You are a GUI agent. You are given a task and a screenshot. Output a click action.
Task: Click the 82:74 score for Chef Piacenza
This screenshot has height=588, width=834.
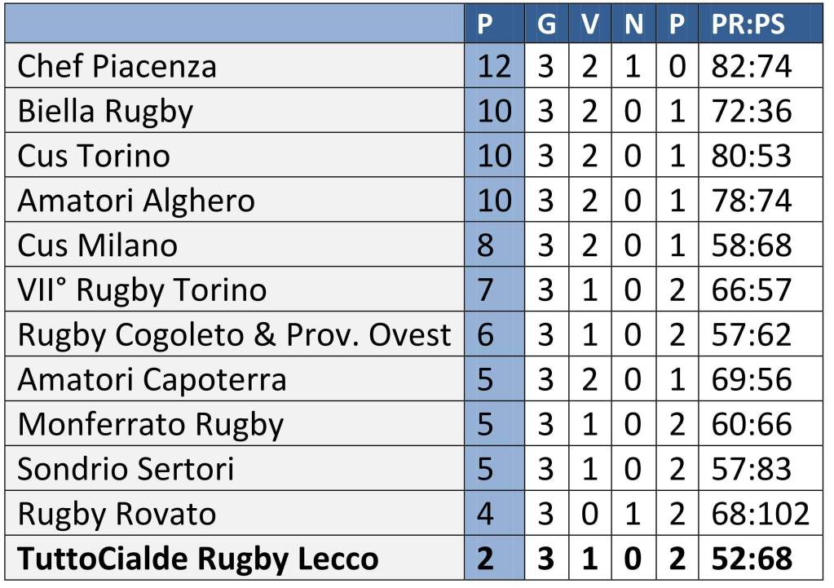(x=751, y=67)
